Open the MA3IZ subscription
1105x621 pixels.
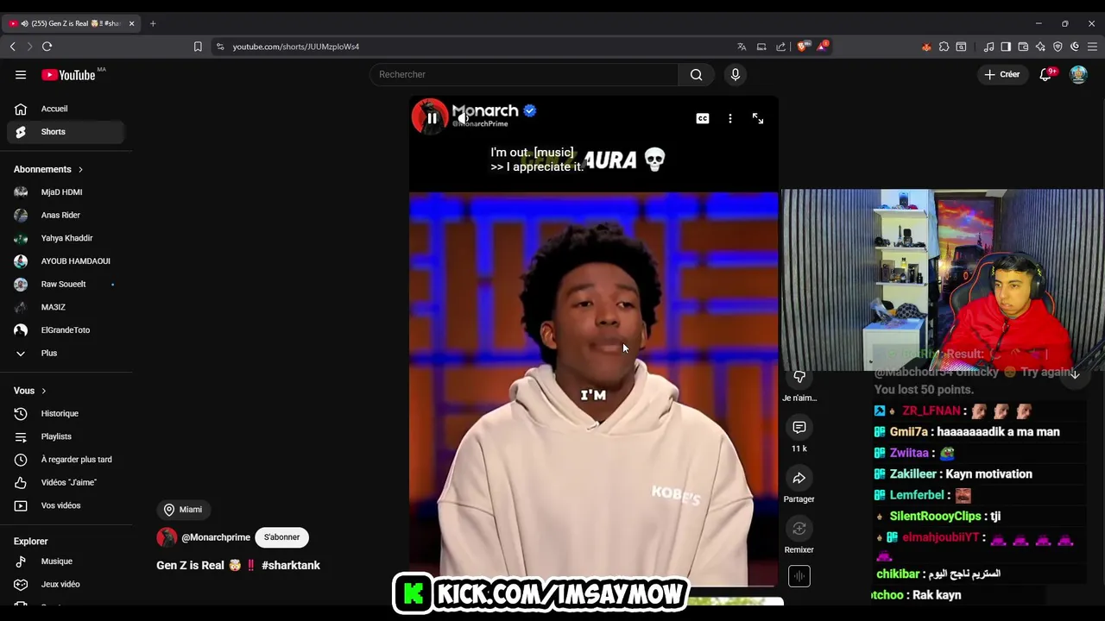coord(66,307)
